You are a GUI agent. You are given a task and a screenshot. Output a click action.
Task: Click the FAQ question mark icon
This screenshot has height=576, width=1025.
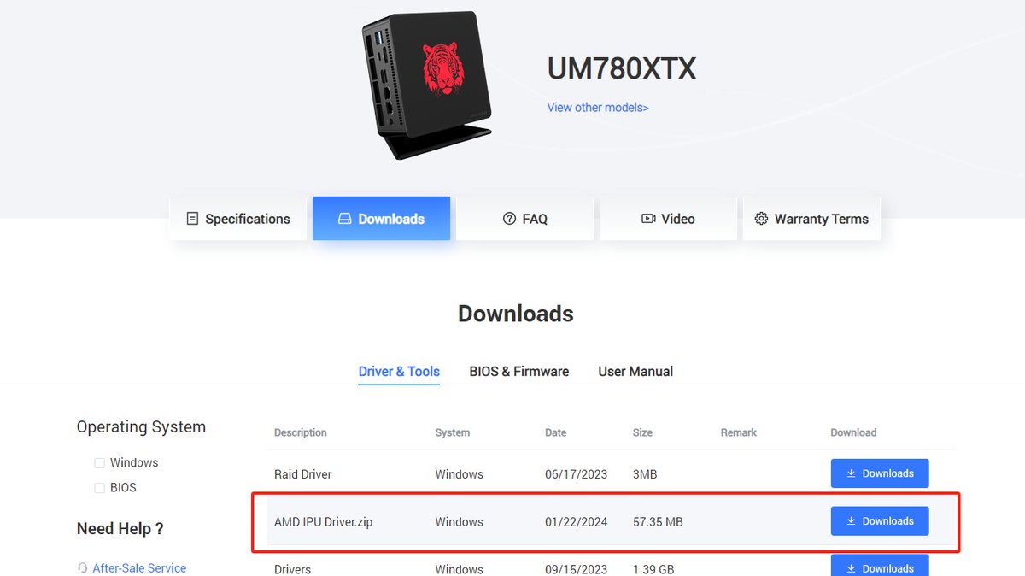pyautogui.click(x=510, y=219)
